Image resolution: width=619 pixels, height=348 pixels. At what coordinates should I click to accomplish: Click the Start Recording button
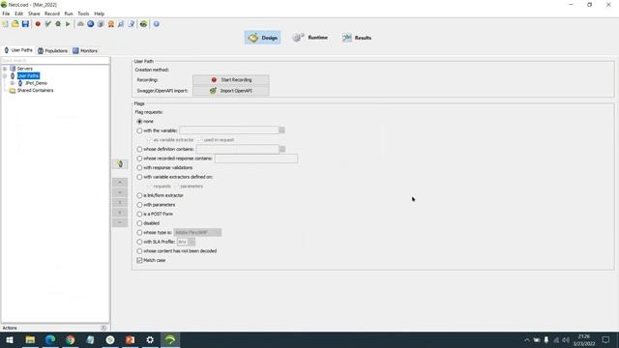tap(231, 79)
